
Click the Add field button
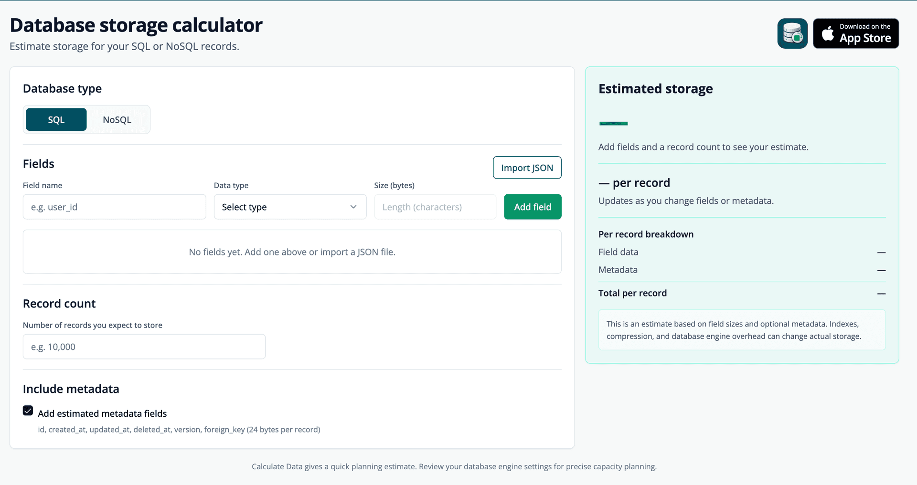[533, 207]
